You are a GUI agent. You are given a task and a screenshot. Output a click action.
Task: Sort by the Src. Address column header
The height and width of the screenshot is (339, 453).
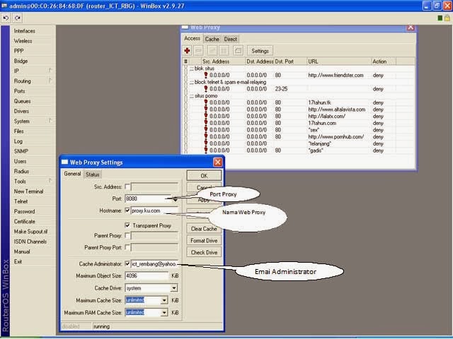223,61
